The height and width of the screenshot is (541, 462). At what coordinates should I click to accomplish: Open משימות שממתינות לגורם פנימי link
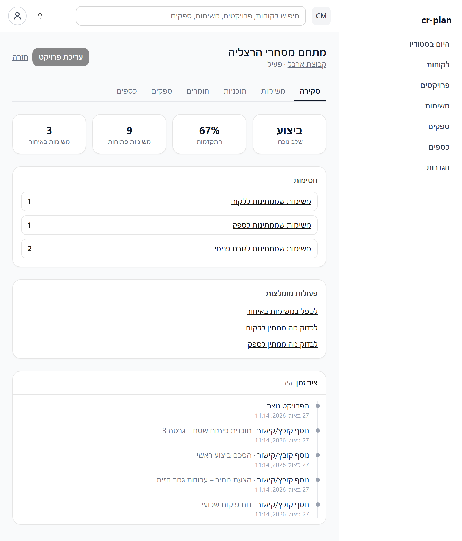(262, 249)
